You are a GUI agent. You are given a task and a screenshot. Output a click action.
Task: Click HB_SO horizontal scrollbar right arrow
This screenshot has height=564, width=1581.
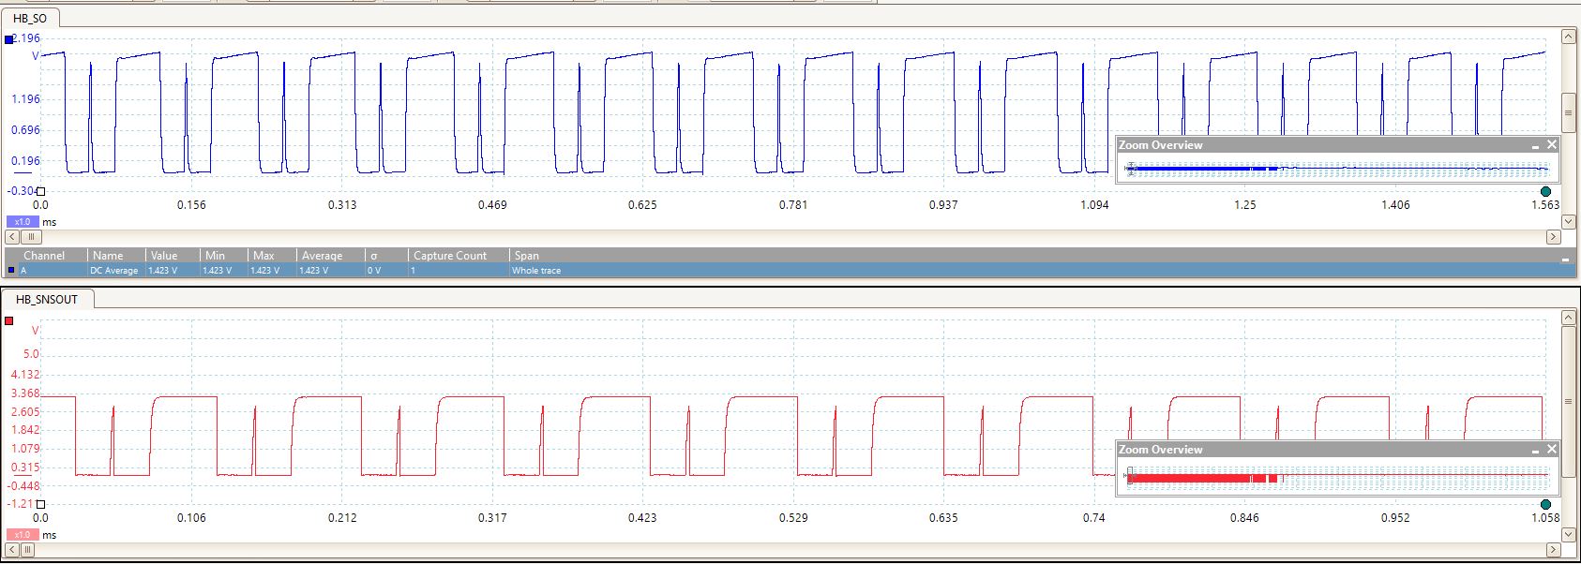(1553, 237)
